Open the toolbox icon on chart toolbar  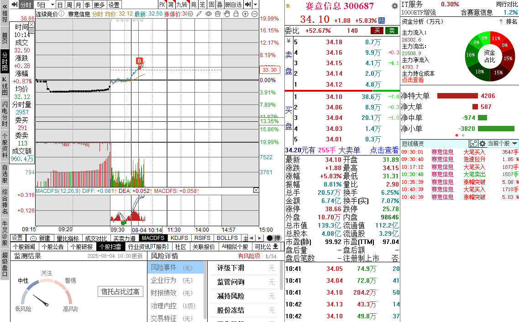coord(217,14)
